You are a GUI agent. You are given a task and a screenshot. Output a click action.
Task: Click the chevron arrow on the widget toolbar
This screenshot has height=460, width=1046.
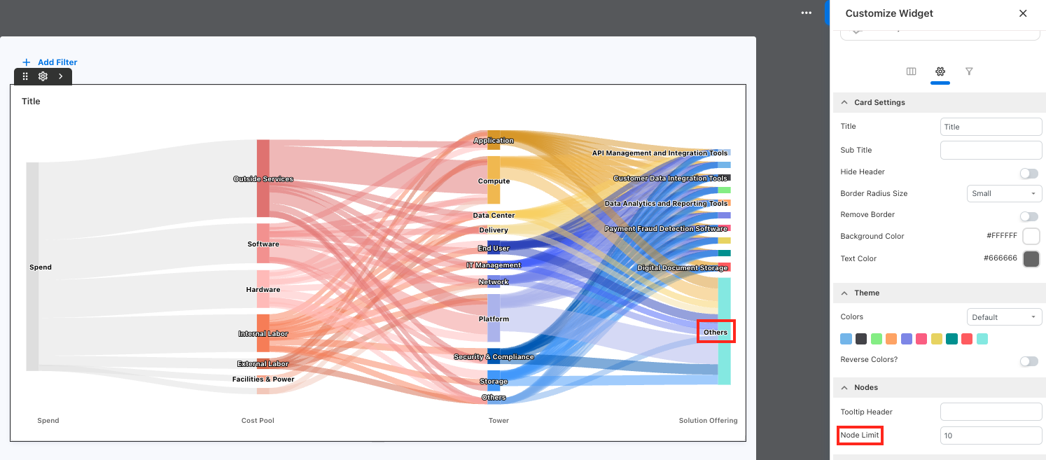pos(60,76)
